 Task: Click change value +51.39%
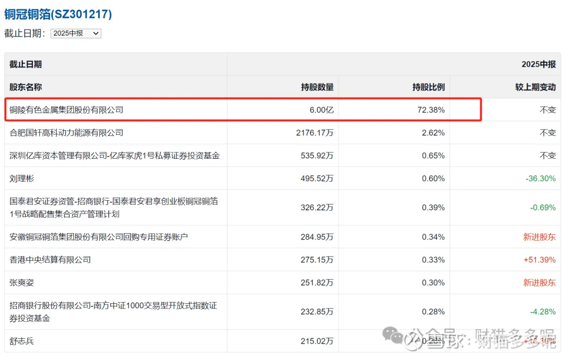pyautogui.click(x=540, y=260)
